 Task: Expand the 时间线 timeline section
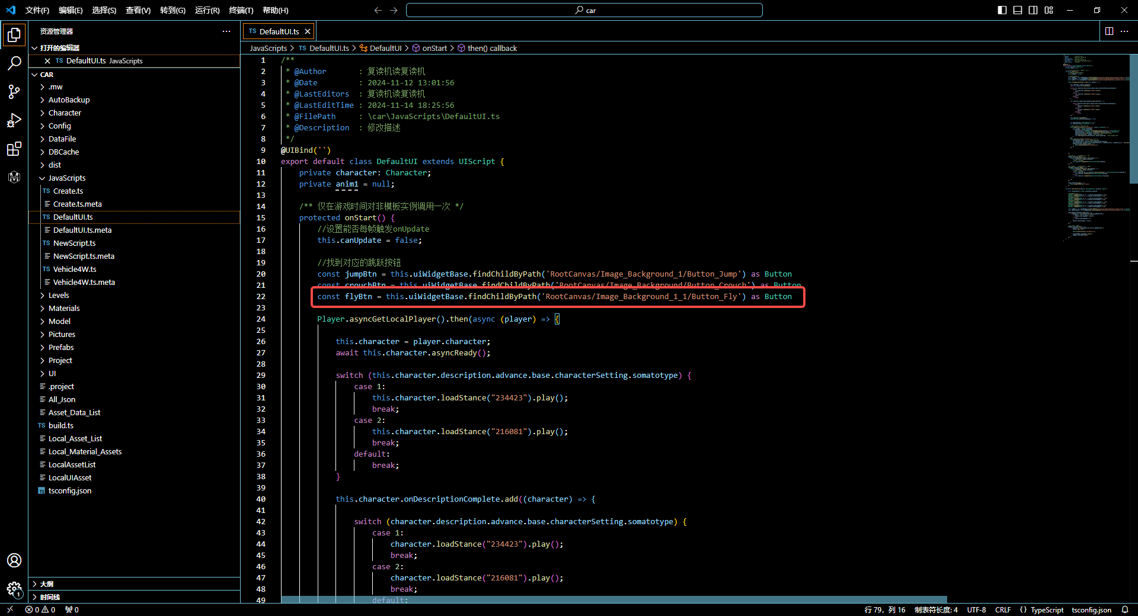135,597
